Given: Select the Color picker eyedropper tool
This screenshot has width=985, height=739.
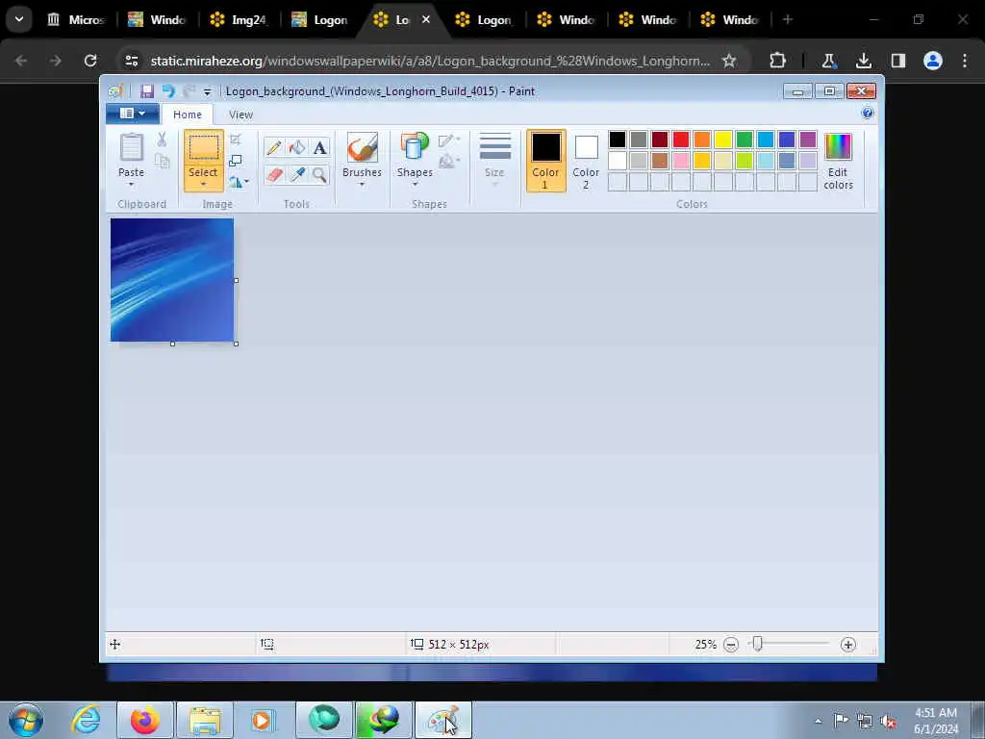Looking at the screenshot, I should 296,174.
